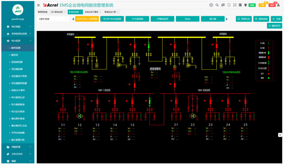The width and height of the screenshot is (284, 165).
Task: Select the 演示箱 diagram button
Action: 213,19
